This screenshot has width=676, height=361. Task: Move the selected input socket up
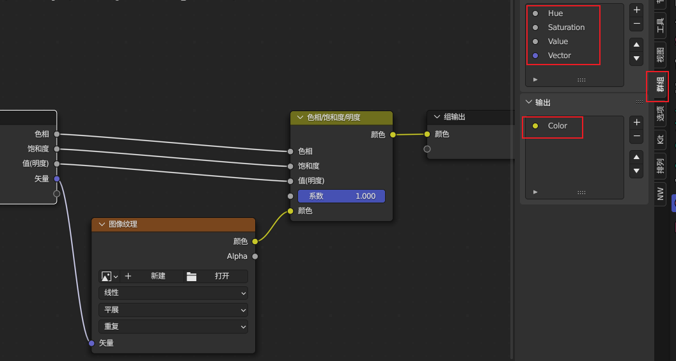(636, 45)
